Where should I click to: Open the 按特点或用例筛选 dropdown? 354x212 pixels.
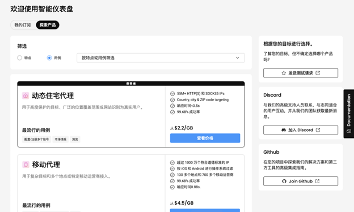coord(161,58)
